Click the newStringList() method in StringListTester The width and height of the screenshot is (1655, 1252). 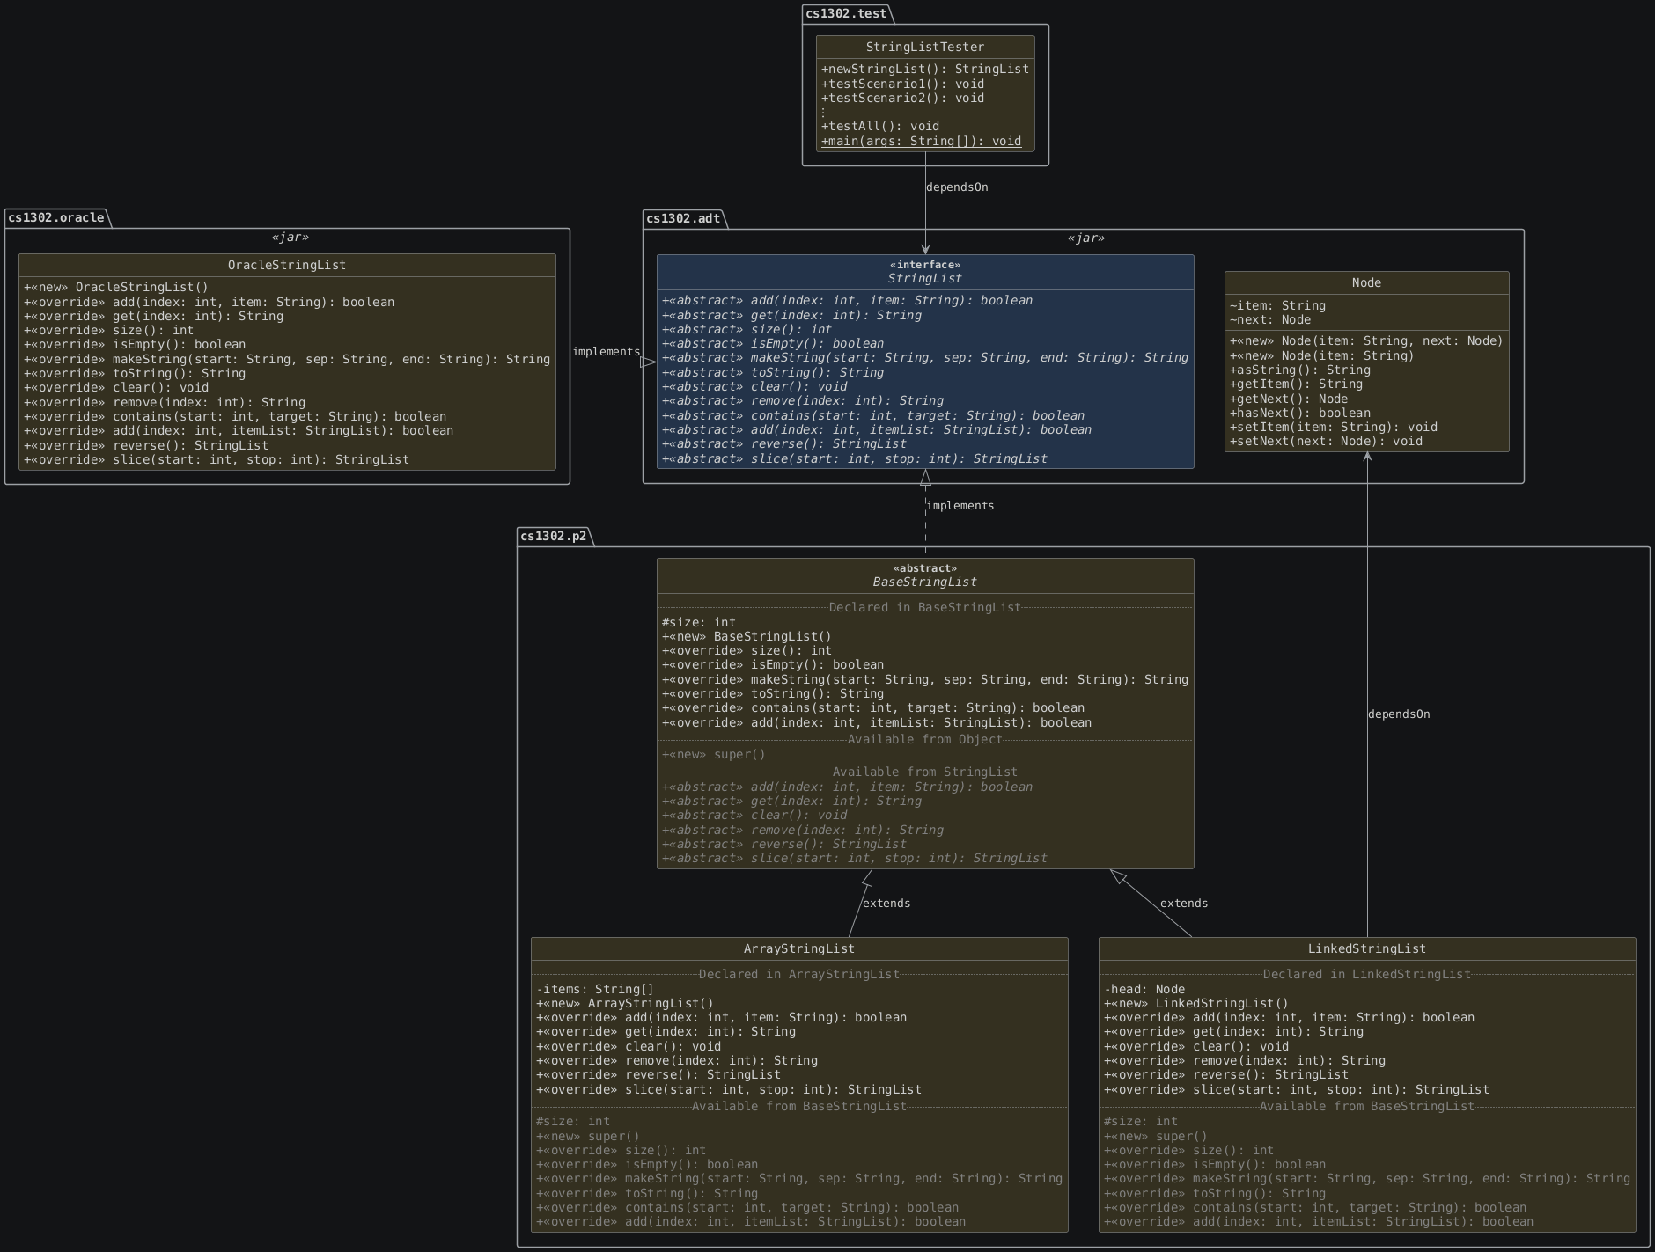pos(925,70)
